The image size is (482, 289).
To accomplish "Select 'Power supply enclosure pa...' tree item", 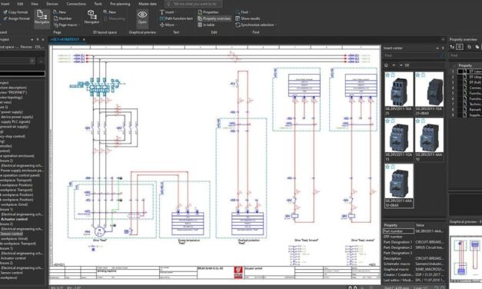I will tap(22, 171).
